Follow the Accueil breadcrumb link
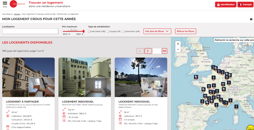254x130 pixels. point(17,14)
